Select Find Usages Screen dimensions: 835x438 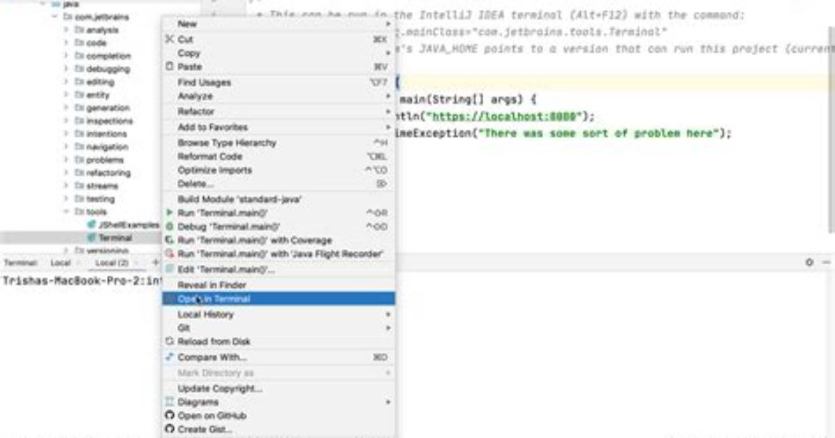pos(279,82)
